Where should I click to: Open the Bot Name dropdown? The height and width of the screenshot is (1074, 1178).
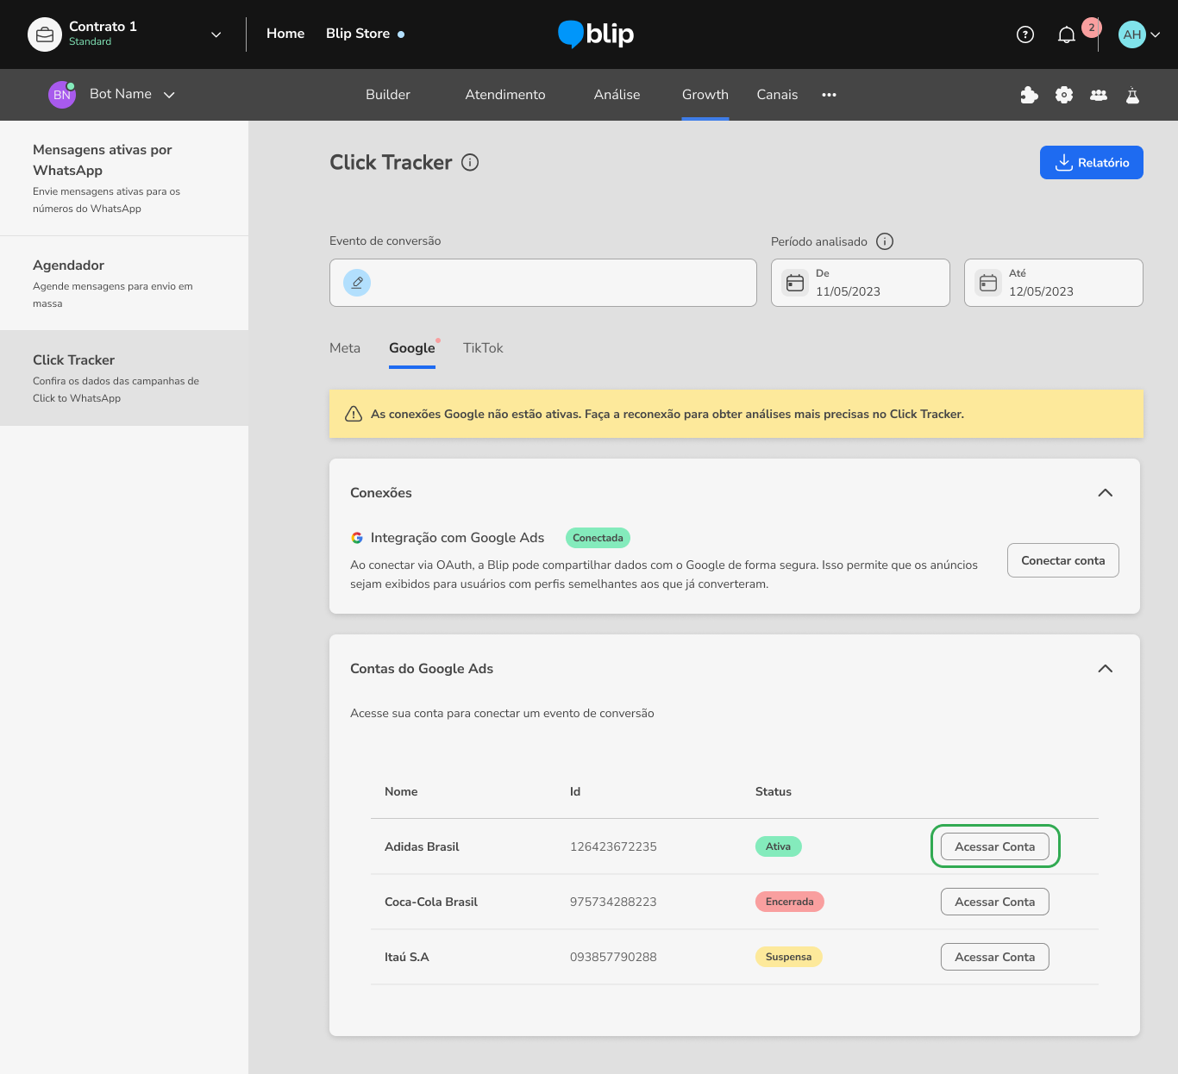coord(169,95)
